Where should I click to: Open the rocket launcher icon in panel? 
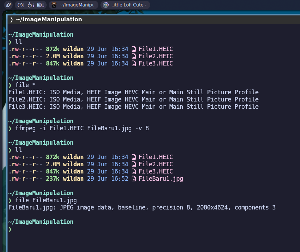click(9, 5)
